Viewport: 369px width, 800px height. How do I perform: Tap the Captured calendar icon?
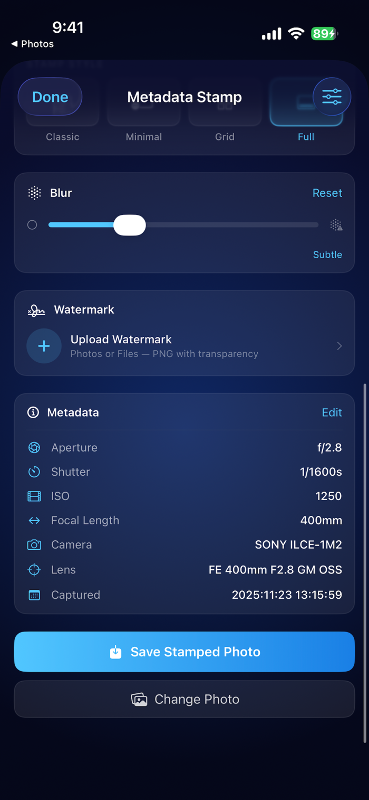pyautogui.click(x=34, y=595)
